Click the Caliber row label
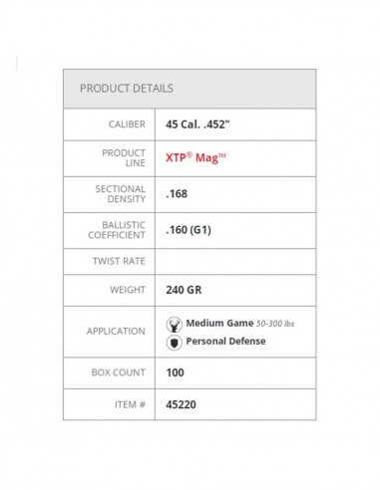The image size is (380, 490). tap(127, 124)
